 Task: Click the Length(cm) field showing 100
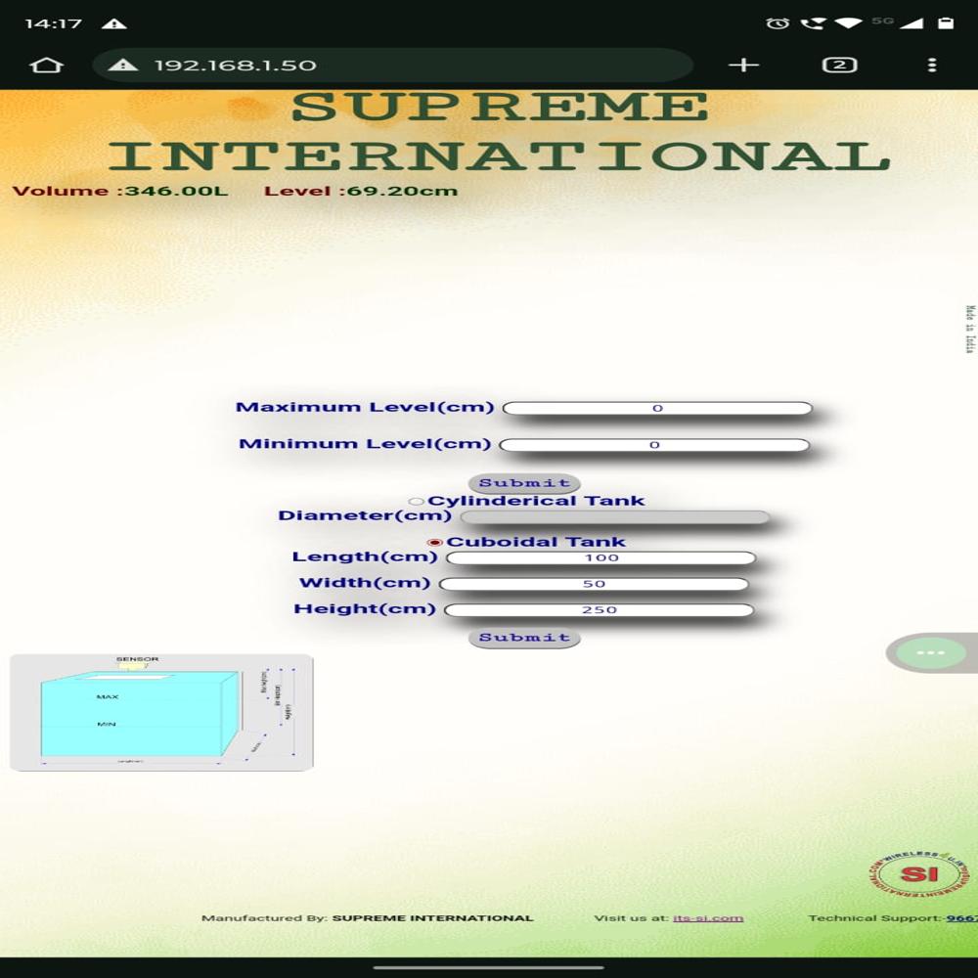pos(600,558)
